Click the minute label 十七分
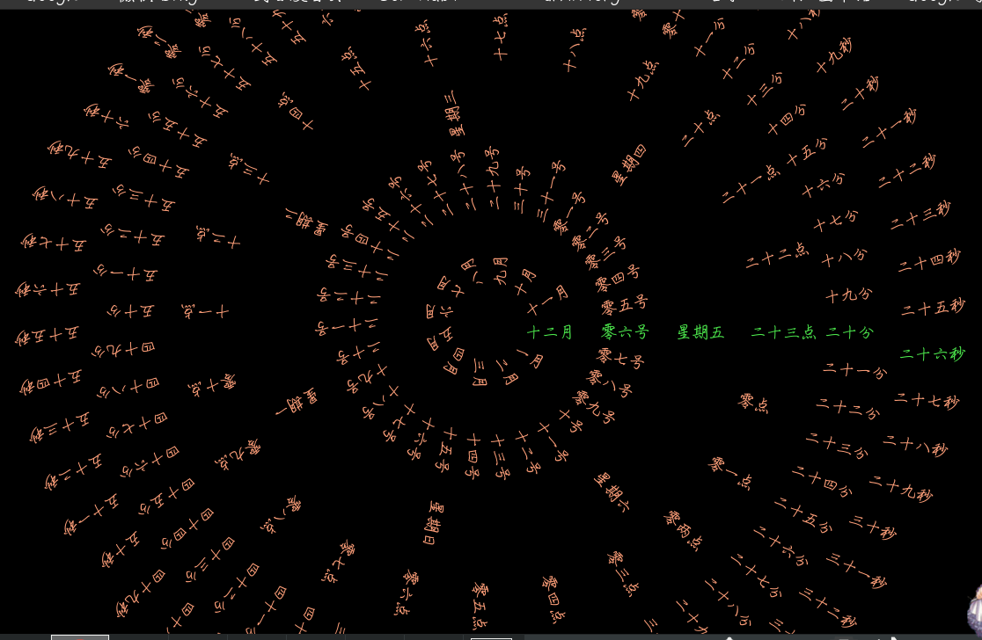The height and width of the screenshot is (640, 982). 835,221
